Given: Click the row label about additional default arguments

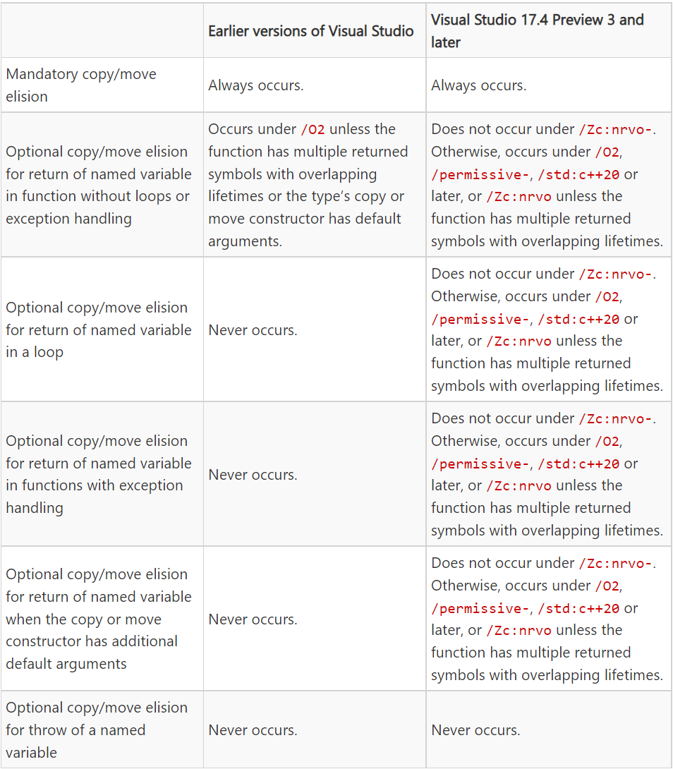Looking at the screenshot, I should pos(98,619).
